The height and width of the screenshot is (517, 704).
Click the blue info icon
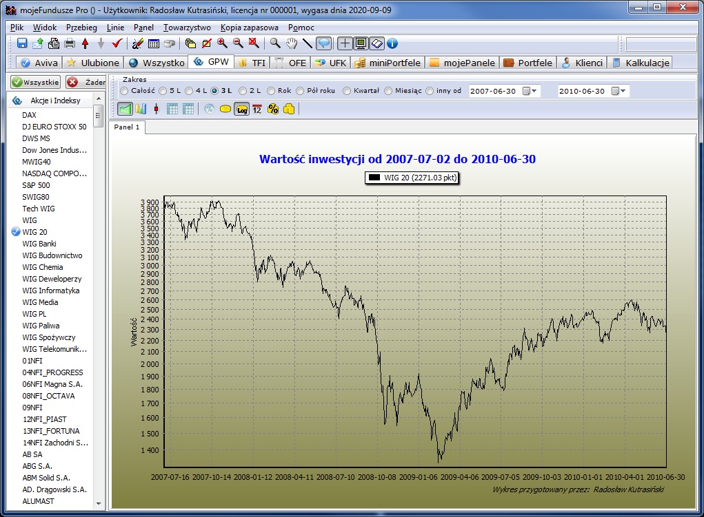click(x=393, y=43)
